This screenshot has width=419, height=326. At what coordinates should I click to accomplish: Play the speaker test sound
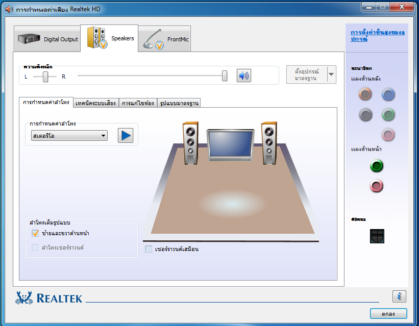(x=126, y=136)
